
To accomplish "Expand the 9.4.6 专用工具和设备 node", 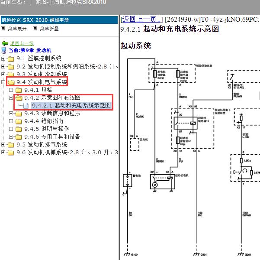I will click(11, 137).
